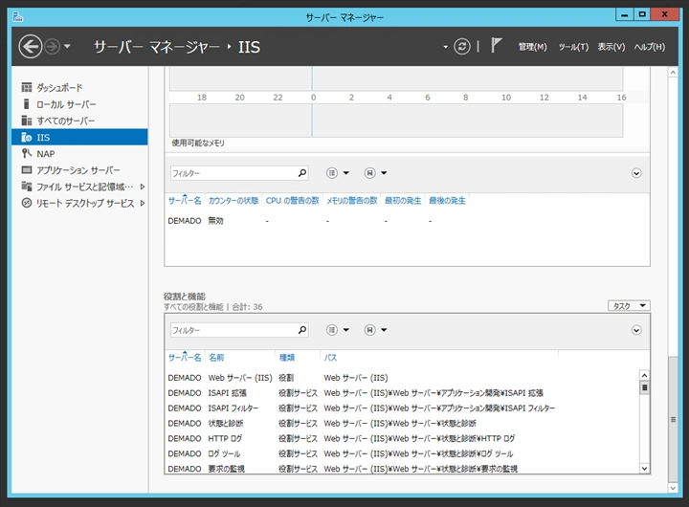Open list options icon in roles panel
Image resolution: width=689 pixels, height=507 pixels.
pyautogui.click(x=332, y=330)
